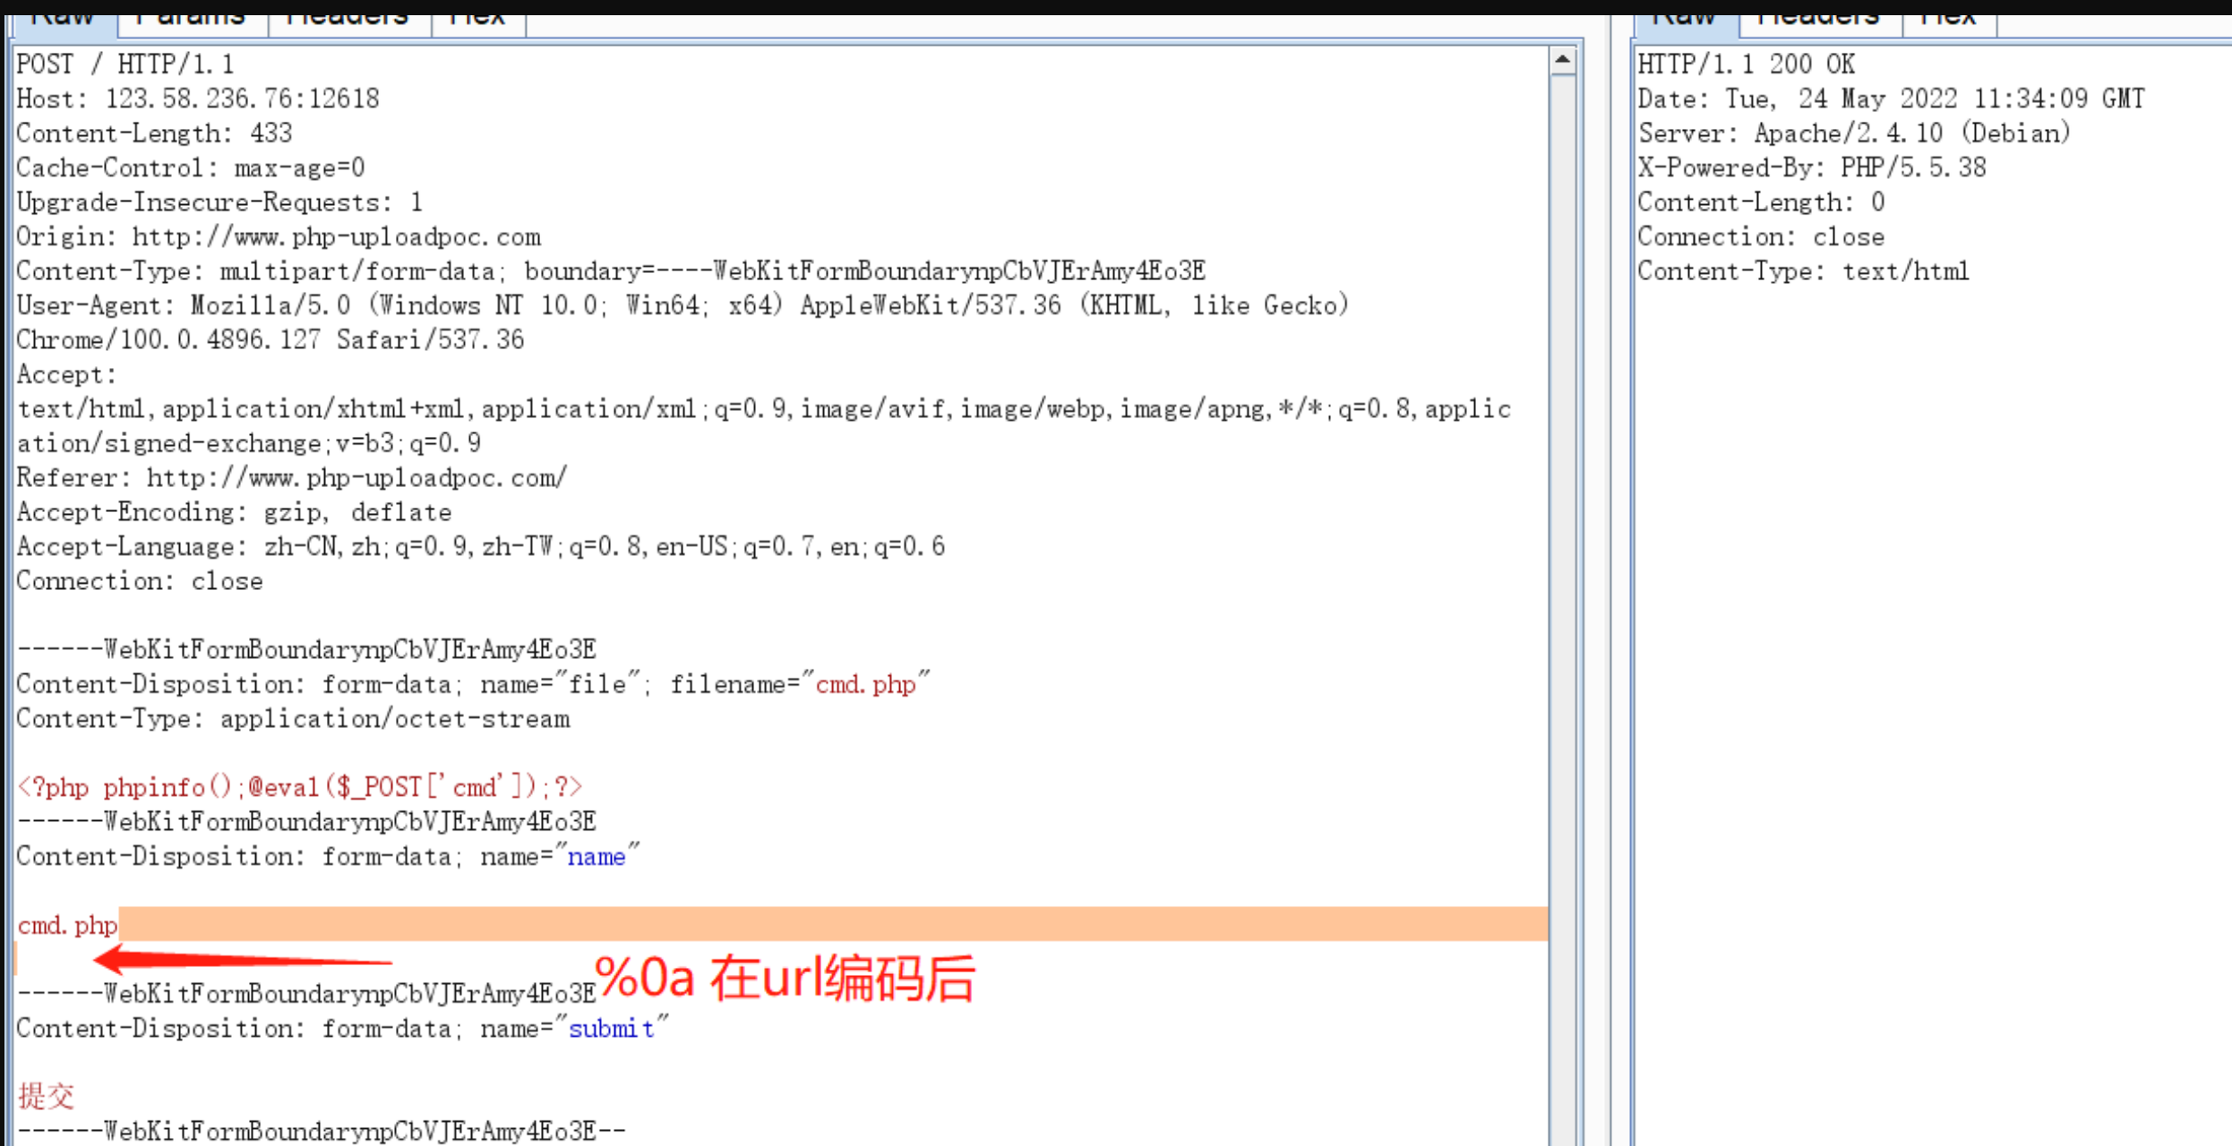The width and height of the screenshot is (2232, 1146).
Task: Click the Accept-Language header line
Action: click(x=481, y=547)
